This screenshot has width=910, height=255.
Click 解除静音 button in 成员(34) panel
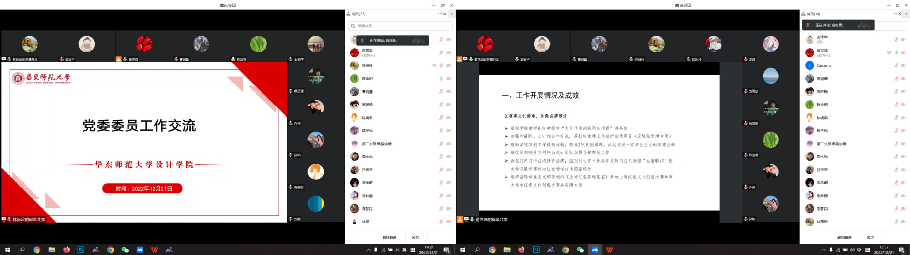tap(844, 238)
